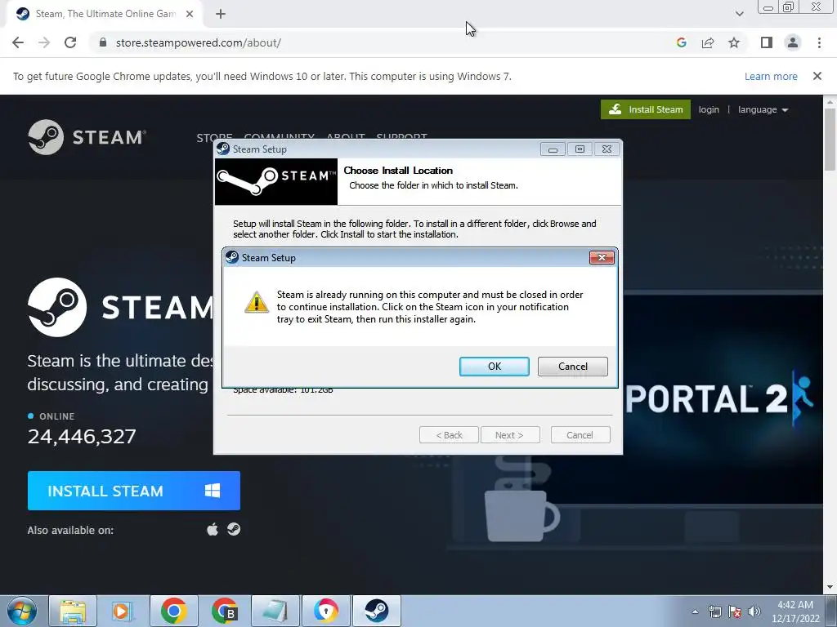The height and width of the screenshot is (627, 837).
Task: Click the Action Center flag tray icon
Action: pyautogui.click(x=735, y=611)
